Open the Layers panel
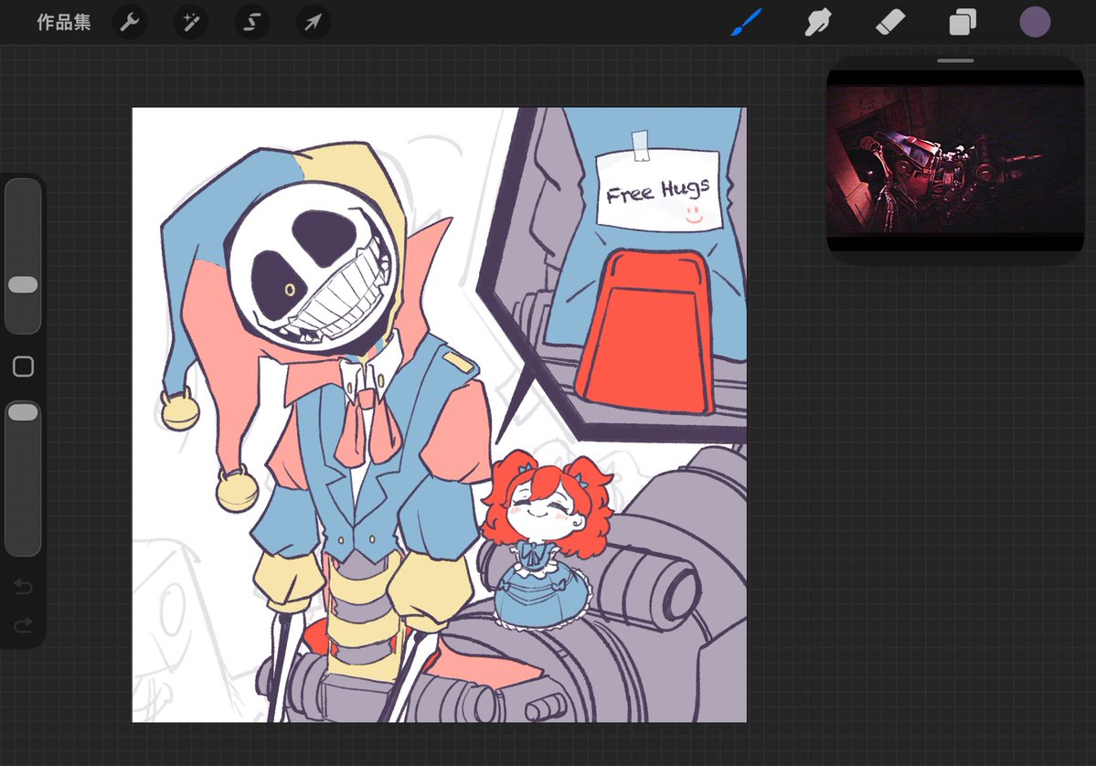Viewport: 1096px width, 766px height. pyautogui.click(x=963, y=22)
